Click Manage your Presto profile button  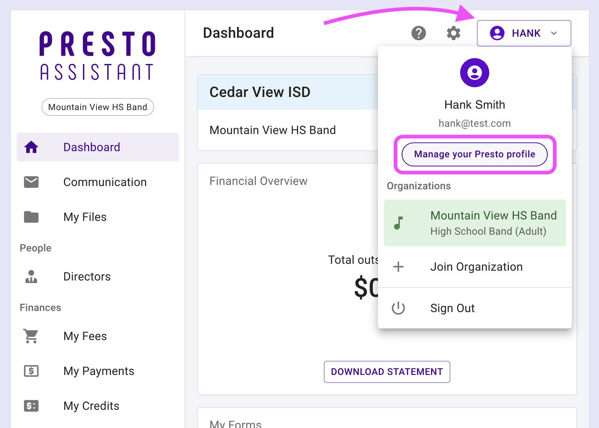coord(474,154)
